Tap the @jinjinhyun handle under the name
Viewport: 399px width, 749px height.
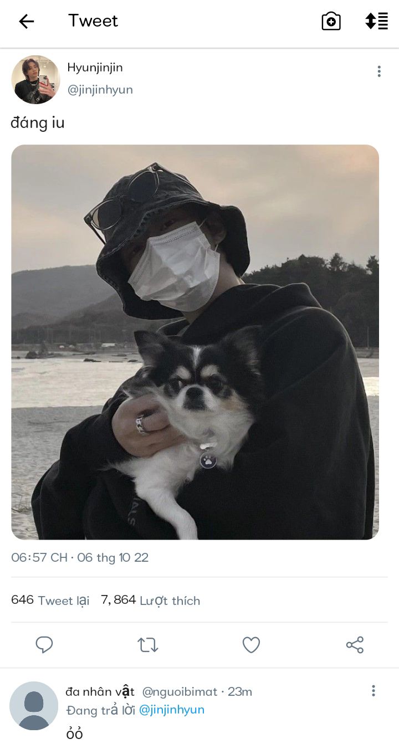100,90
